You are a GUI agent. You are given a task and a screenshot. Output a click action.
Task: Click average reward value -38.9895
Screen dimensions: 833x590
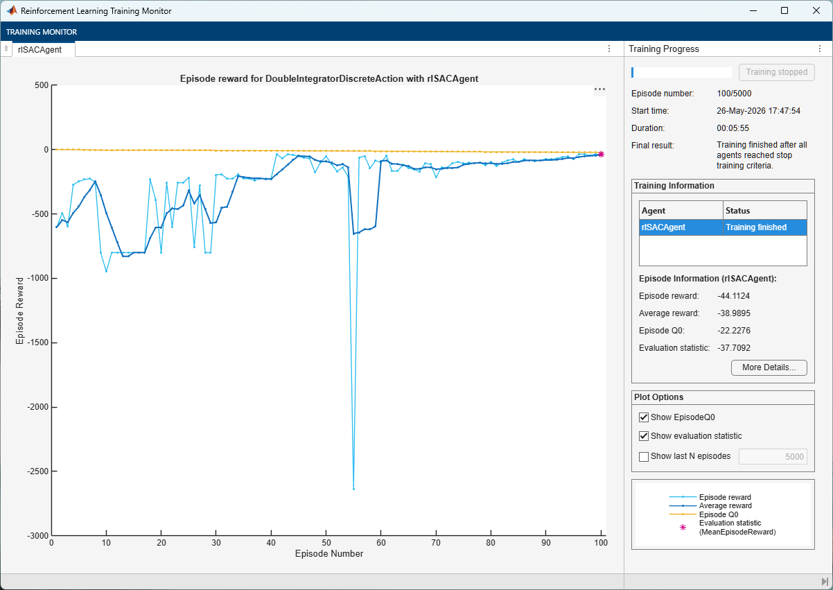pos(733,313)
